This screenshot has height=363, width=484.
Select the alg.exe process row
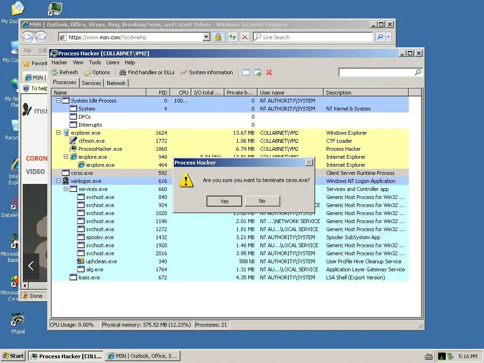click(x=230, y=269)
